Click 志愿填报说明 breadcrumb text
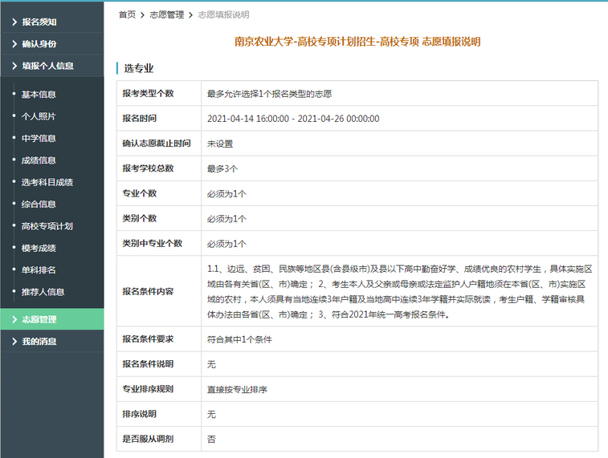The width and height of the screenshot is (608, 458). (x=223, y=14)
